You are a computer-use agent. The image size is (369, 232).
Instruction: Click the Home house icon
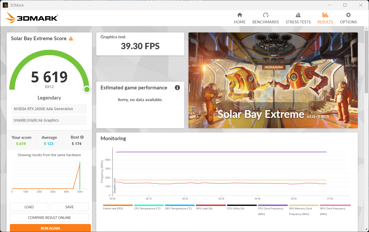point(240,15)
